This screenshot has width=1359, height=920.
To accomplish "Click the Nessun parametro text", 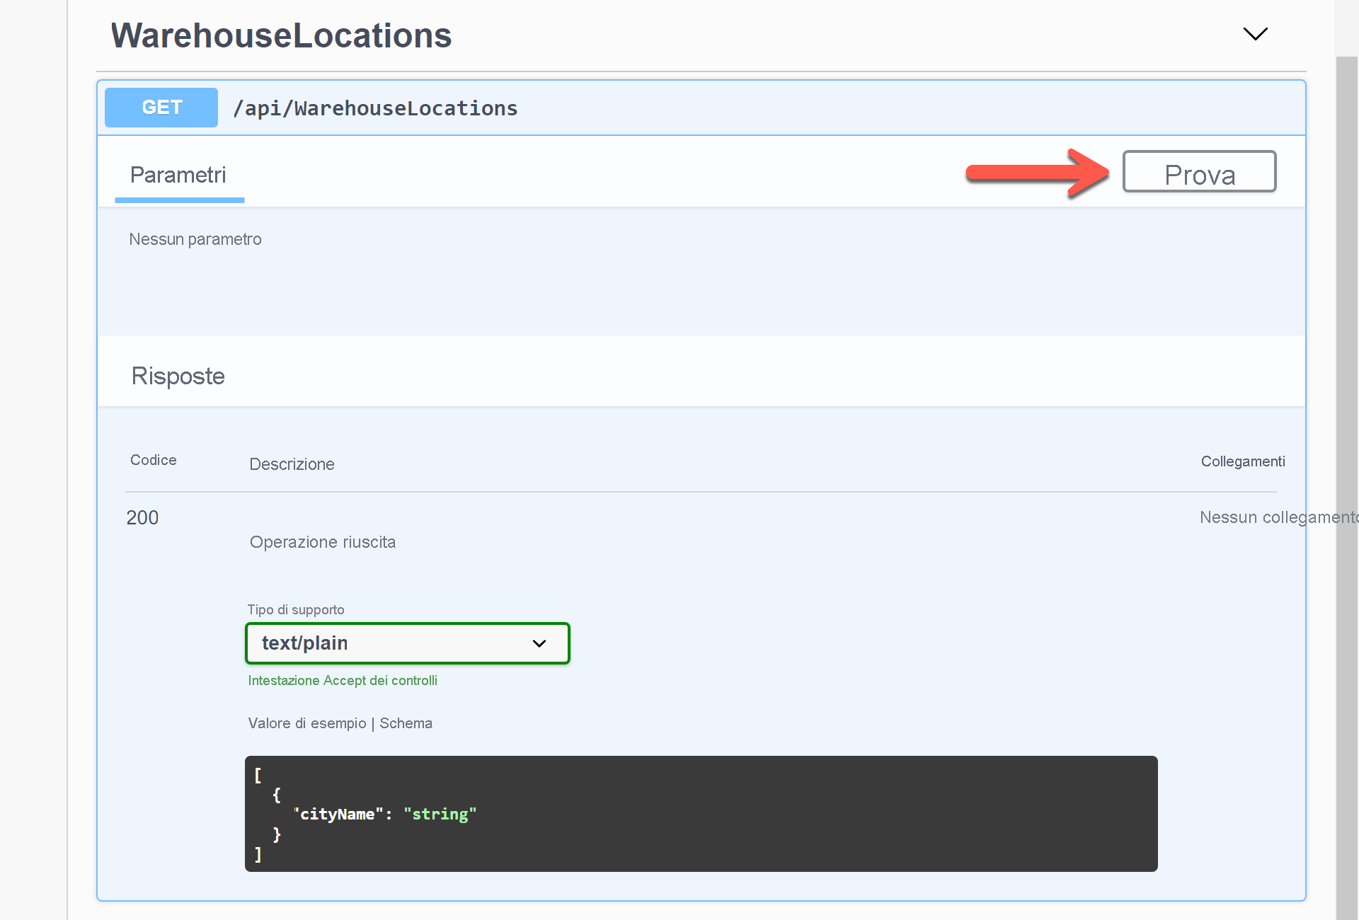I will [x=195, y=239].
